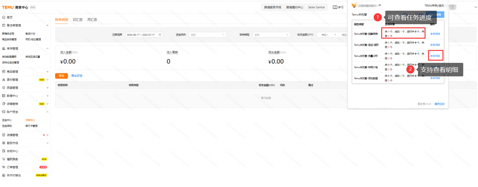Click the fox avatar icon in popup
Image resolution: width=478 pixels, height=187 pixels.
354,5
